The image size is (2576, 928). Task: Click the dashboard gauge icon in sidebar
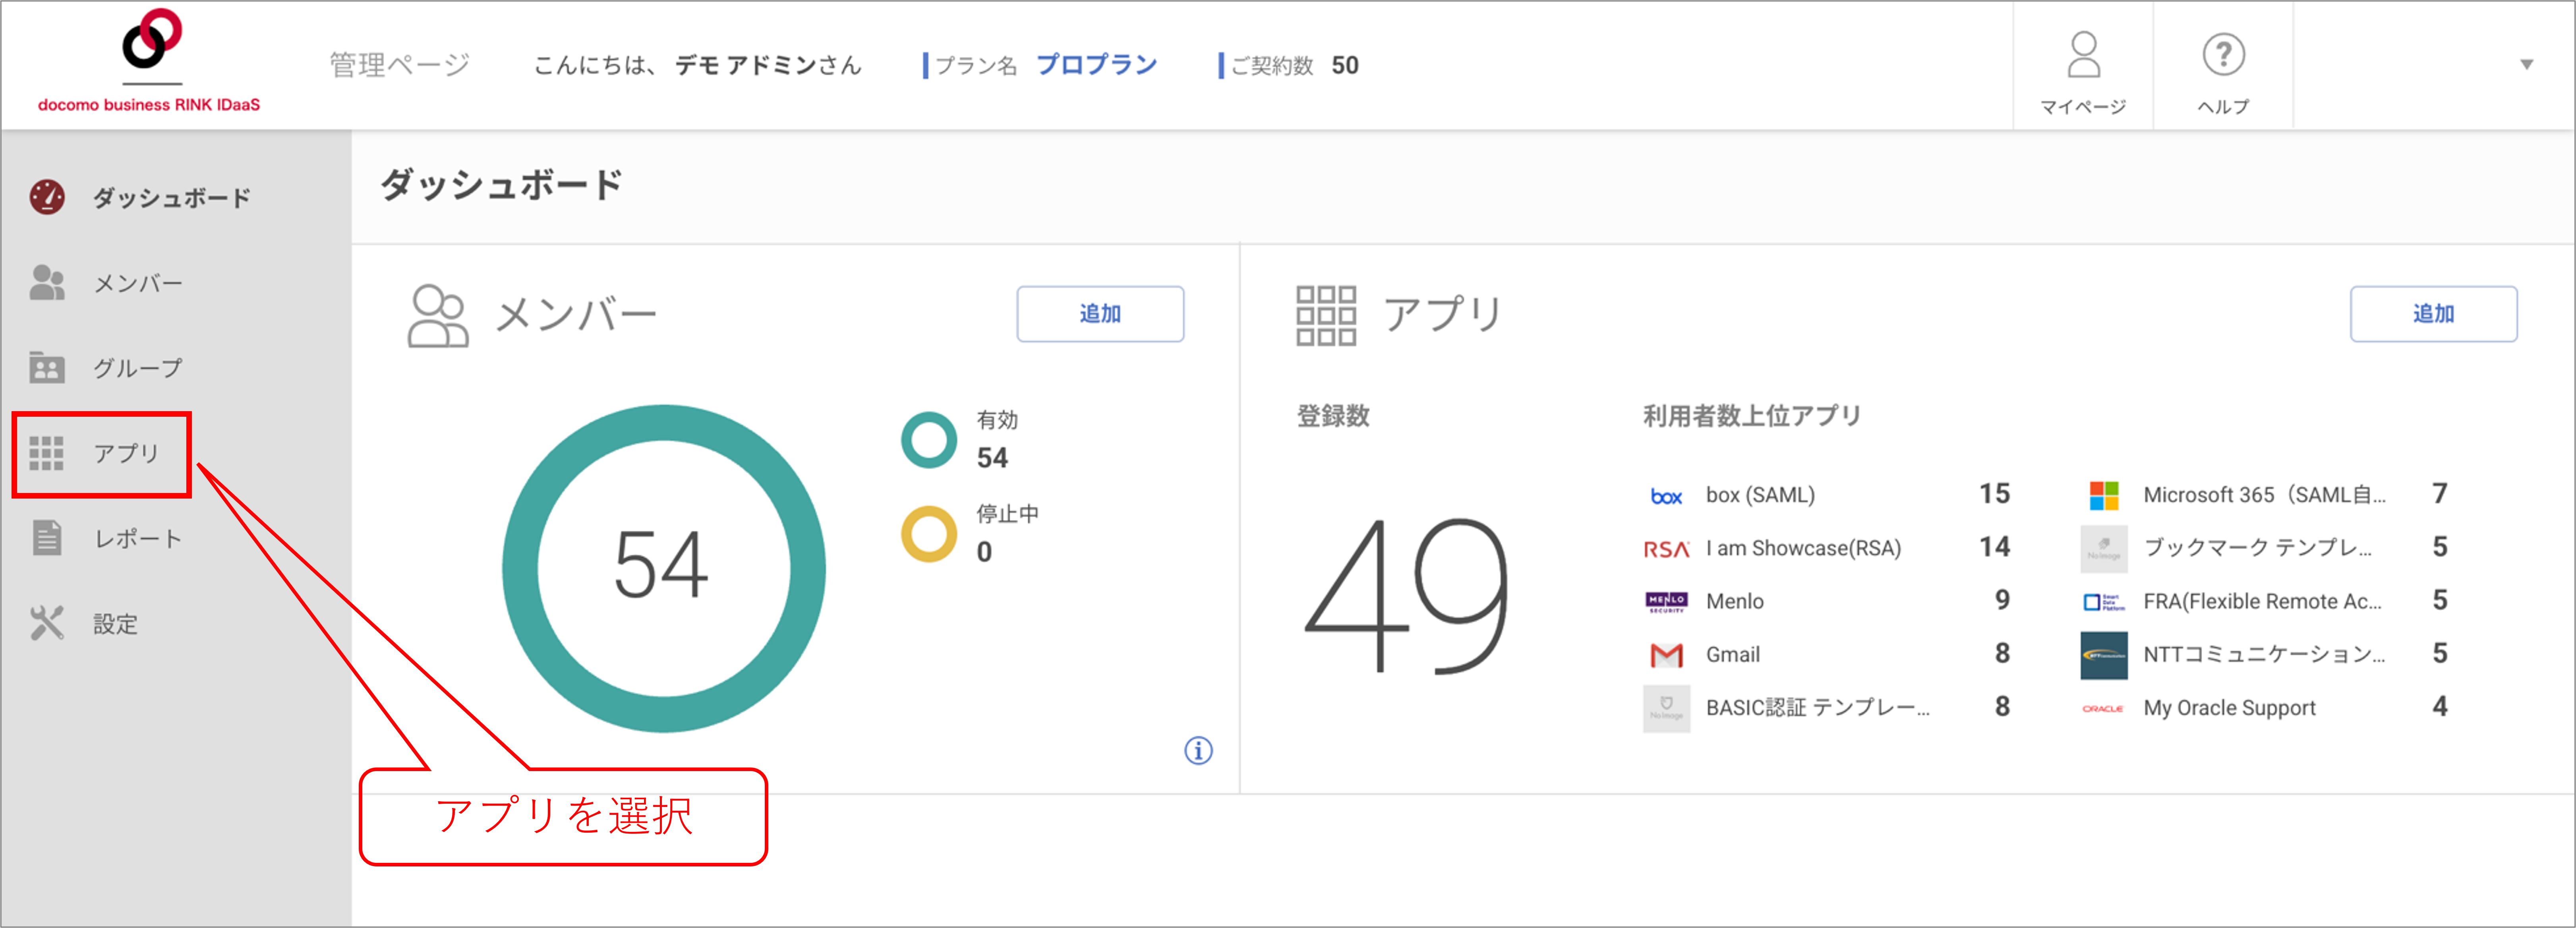(x=47, y=198)
